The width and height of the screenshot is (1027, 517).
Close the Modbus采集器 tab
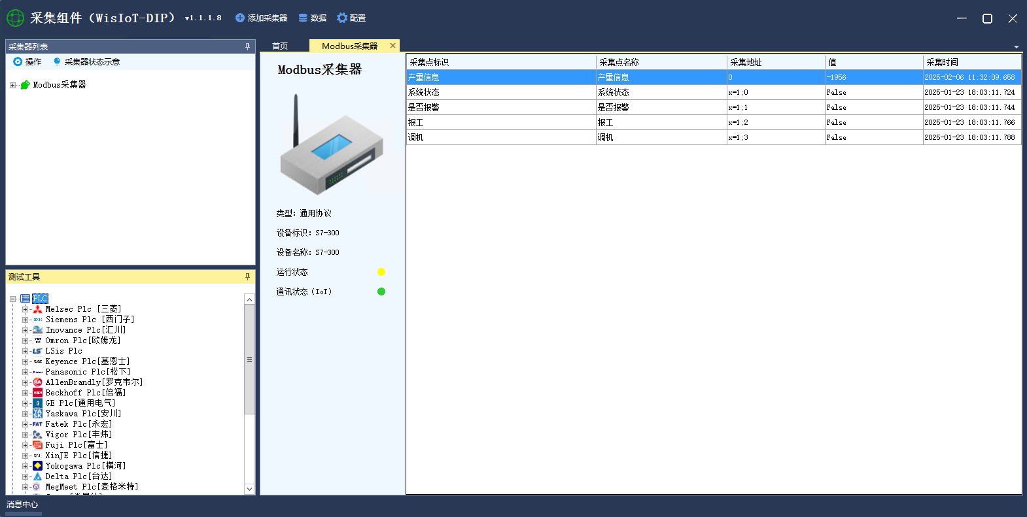[x=392, y=46]
